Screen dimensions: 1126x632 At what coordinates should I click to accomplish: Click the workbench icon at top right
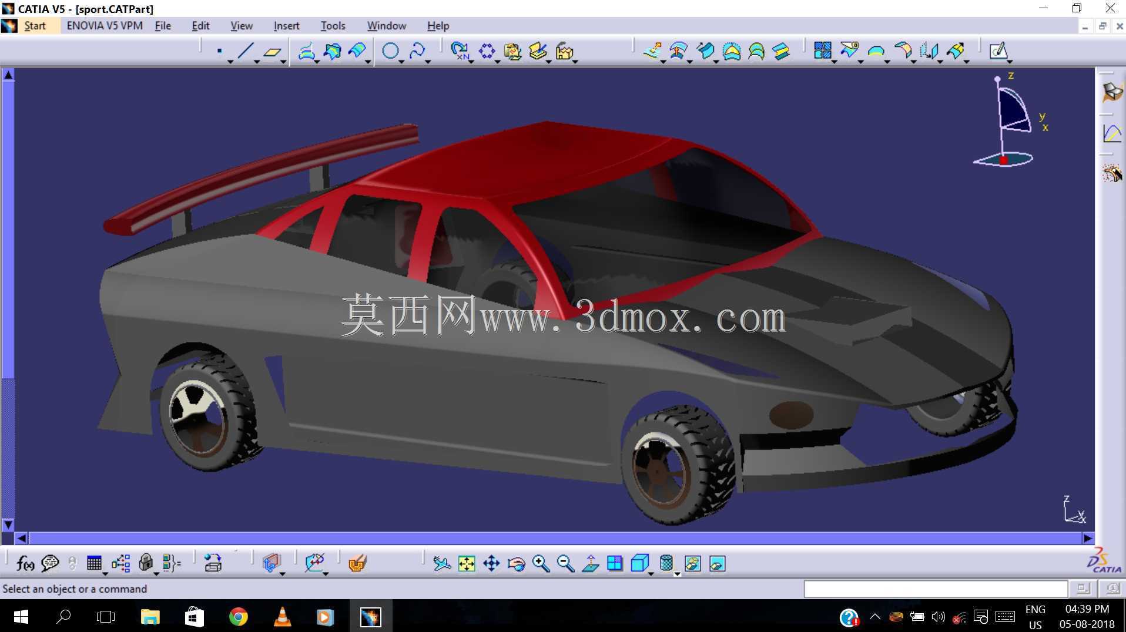(x=1112, y=92)
